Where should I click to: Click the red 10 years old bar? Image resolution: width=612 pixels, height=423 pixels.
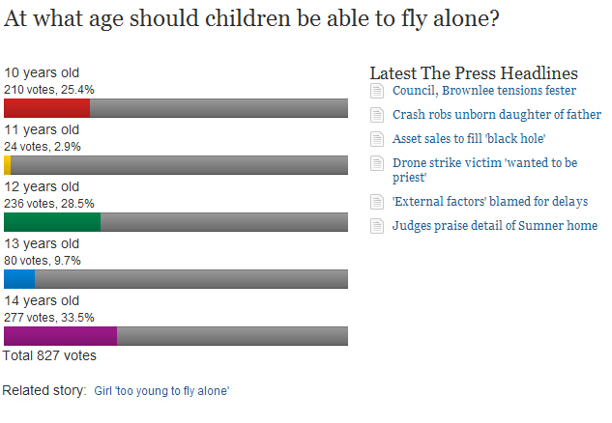point(47,108)
